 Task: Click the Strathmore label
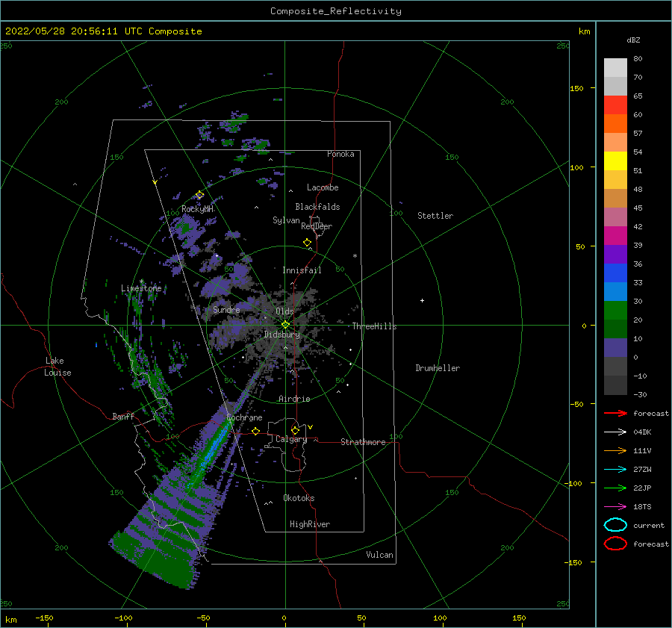tap(363, 442)
